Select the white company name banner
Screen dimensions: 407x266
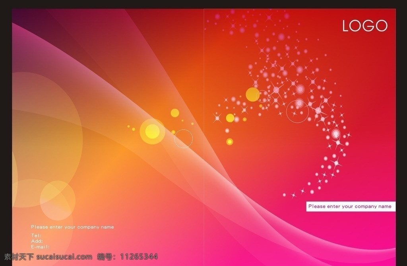coord(351,206)
